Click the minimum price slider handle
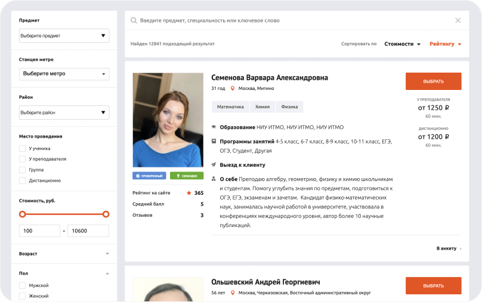The image size is (482, 302). pyautogui.click(x=23, y=214)
